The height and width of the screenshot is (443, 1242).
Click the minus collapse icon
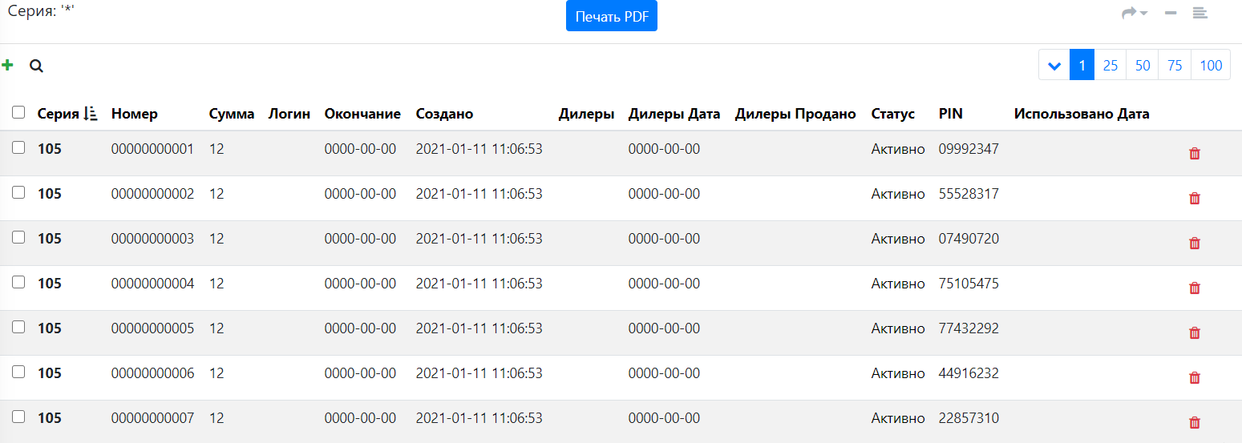click(x=1171, y=13)
